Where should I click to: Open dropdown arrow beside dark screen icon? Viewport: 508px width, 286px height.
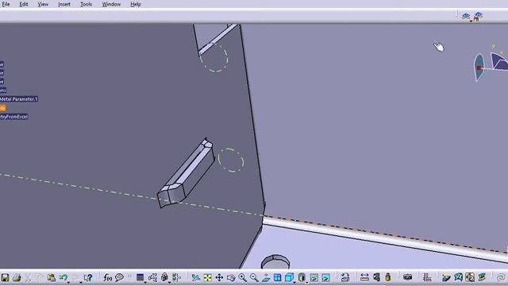tap(145, 283)
